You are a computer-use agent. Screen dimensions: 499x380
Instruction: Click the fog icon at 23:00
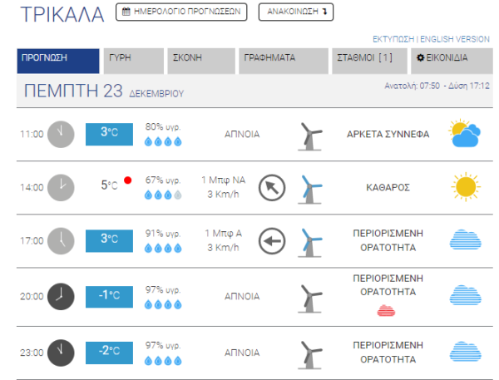tap(466, 351)
